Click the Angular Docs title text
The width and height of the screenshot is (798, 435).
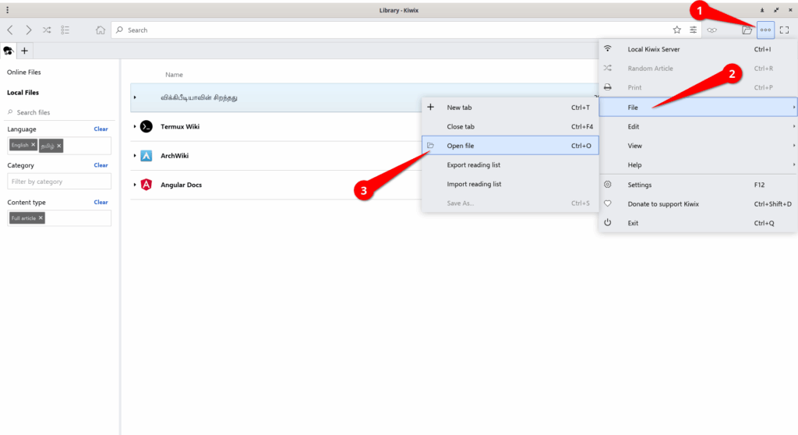(x=181, y=185)
